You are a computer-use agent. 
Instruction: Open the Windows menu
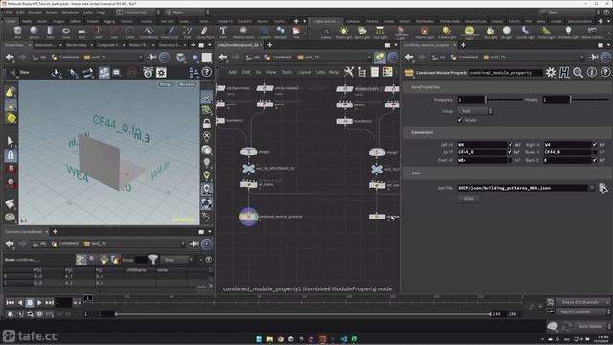tap(70, 12)
